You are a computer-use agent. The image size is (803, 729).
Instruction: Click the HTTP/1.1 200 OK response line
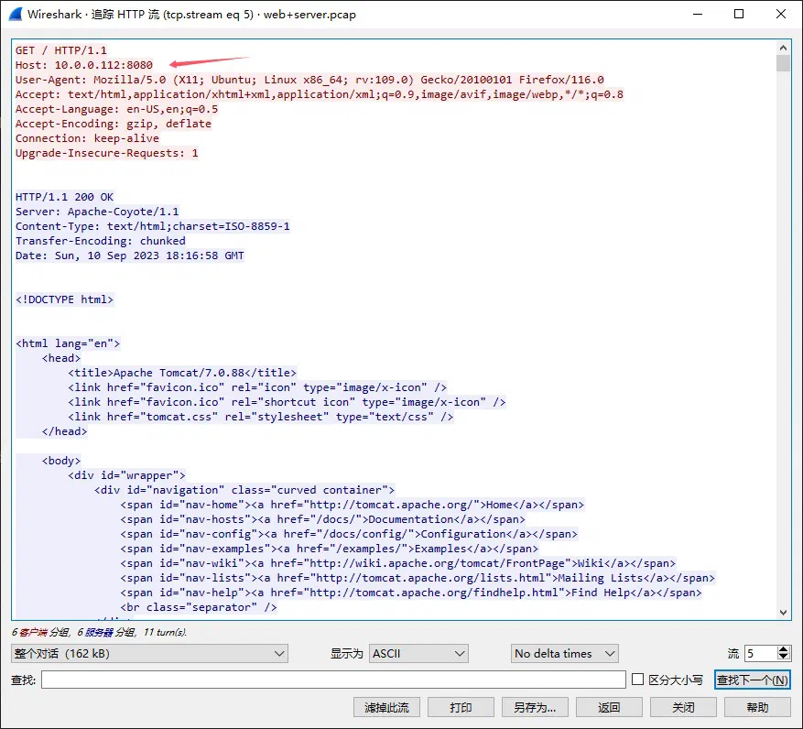(x=64, y=197)
